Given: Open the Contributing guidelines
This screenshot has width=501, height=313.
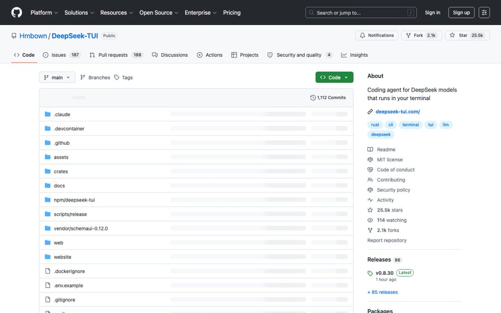Looking at the screenshot, I should 387,180.
